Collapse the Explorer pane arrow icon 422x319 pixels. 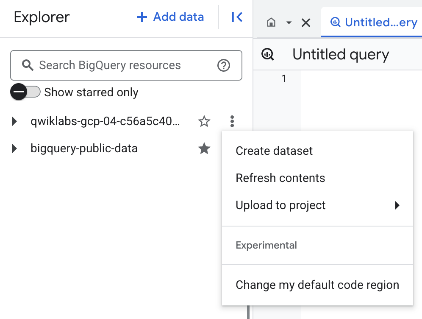coord(237,17)
